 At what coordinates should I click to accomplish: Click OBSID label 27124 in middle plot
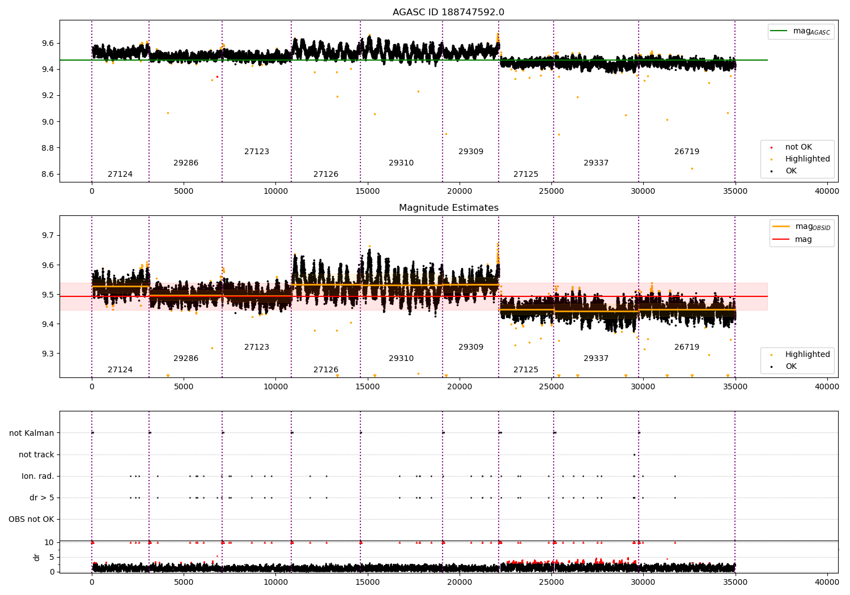(120, 370)
